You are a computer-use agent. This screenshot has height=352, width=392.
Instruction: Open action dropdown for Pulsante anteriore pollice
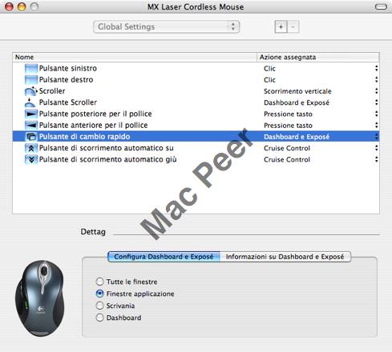[x=376, y=125]
